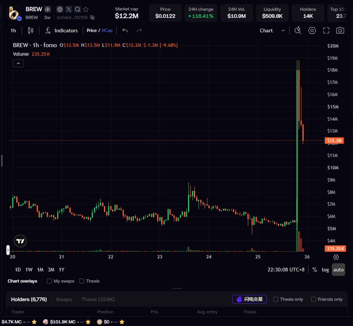The height and width of the screenshot is (326, 353).
Task: Click the Holders 14K card
Action: tap(308, 13)
